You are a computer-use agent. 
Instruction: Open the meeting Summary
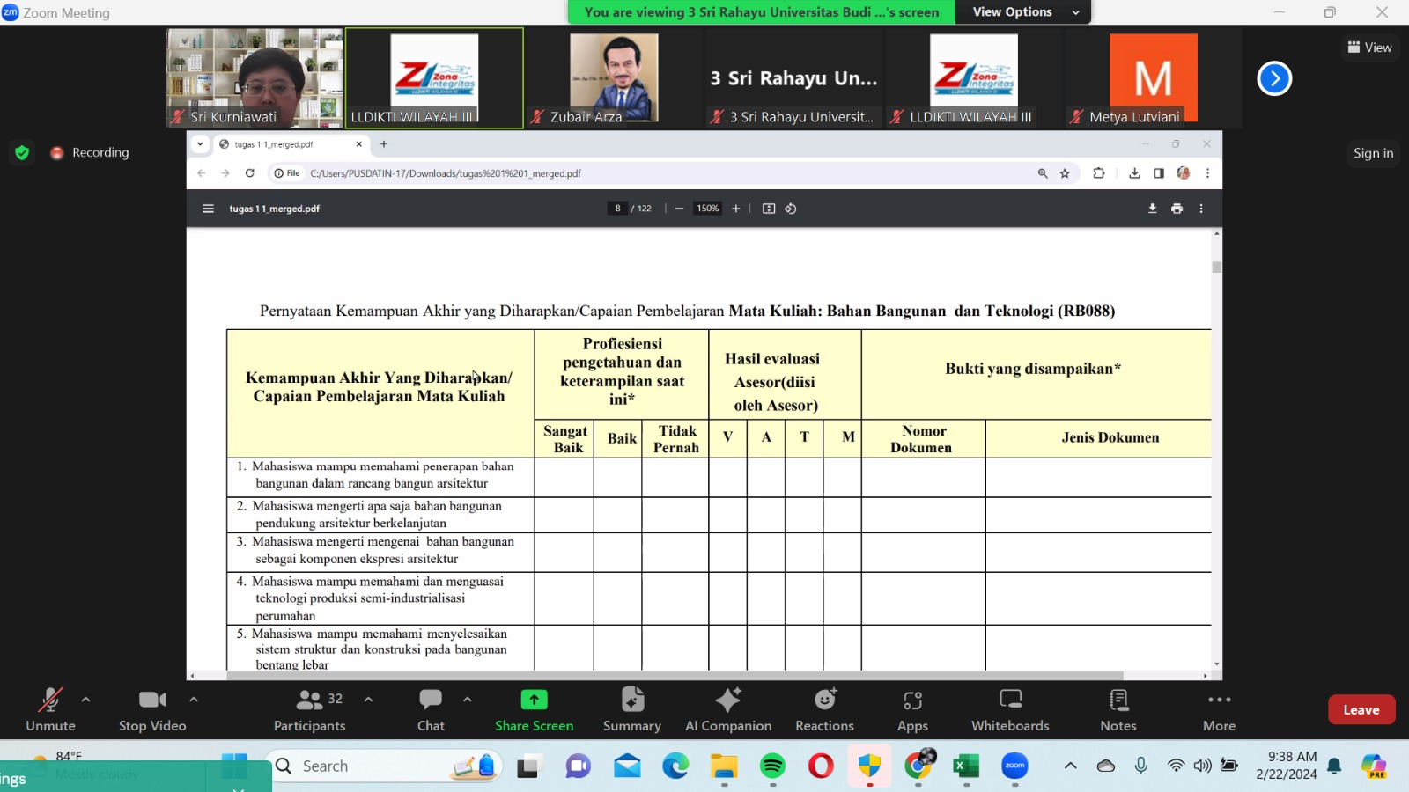[x=632, y=709]
